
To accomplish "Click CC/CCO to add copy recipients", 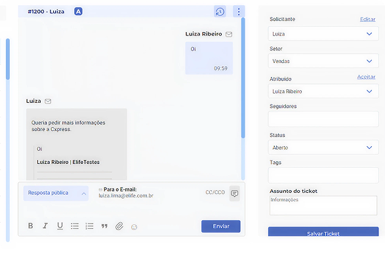I will pyautogui.click(x=215, y=193).
